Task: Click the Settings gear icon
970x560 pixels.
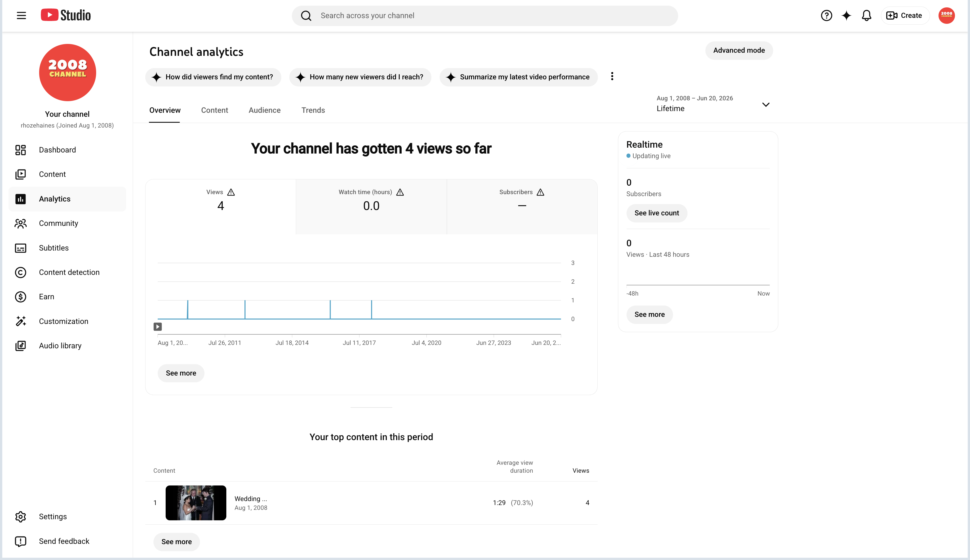Action: point(20,517)
